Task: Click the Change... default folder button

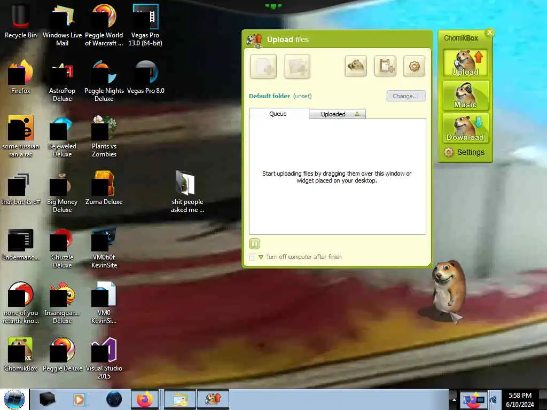Action: tap(406, 96)
